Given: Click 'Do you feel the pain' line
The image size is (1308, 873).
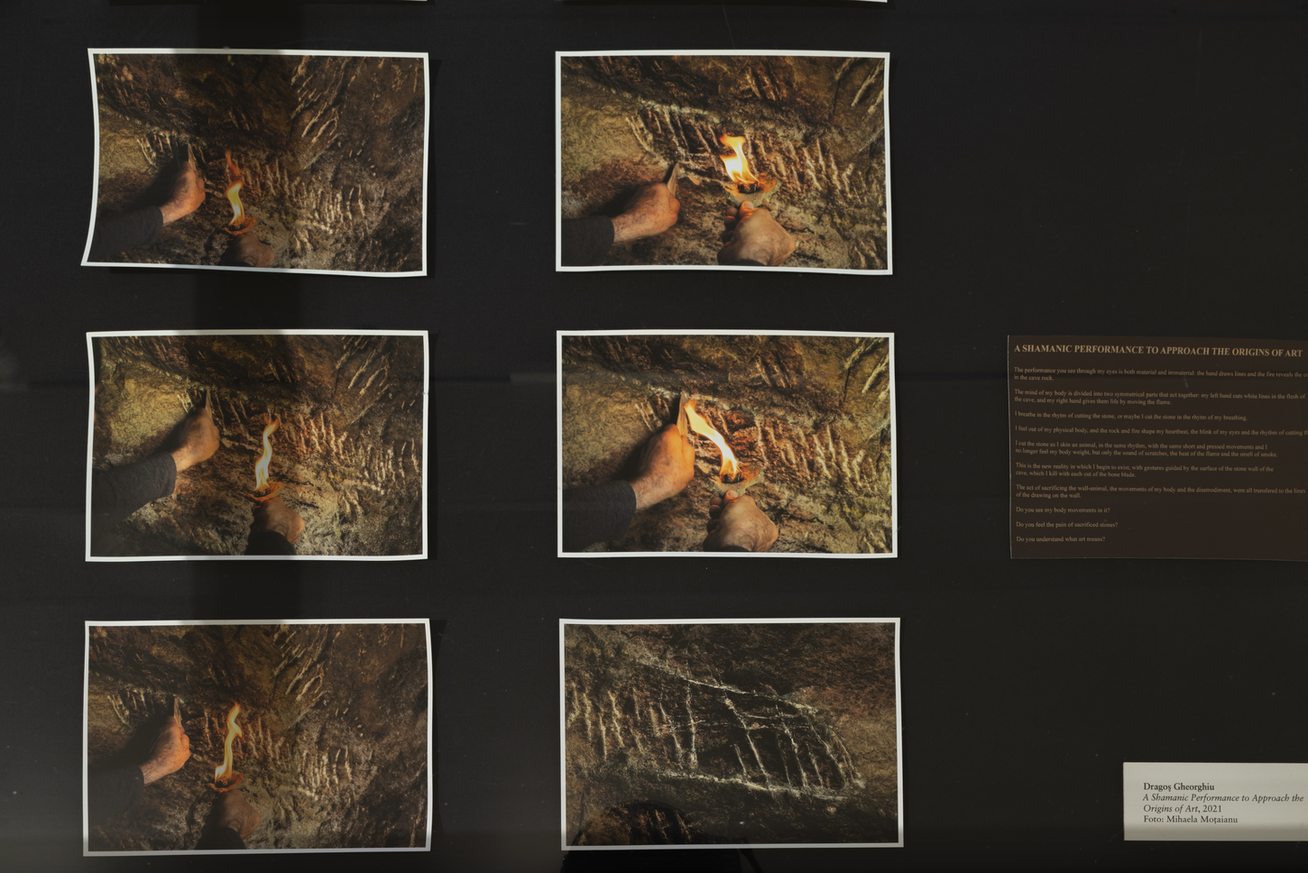Looking at the screenshot, I should pyautogui.click(x=1066, y=525).
